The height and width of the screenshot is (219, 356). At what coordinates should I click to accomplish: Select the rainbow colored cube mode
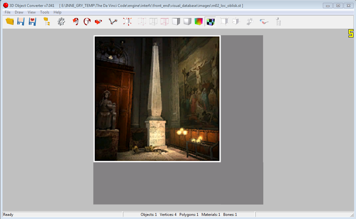(199, 21)
